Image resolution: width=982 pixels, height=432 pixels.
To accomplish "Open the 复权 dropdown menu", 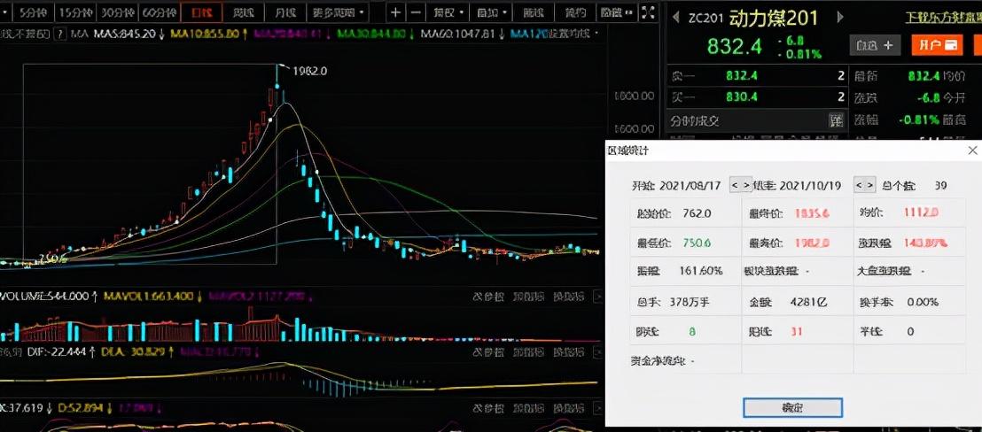I will 448,12.
